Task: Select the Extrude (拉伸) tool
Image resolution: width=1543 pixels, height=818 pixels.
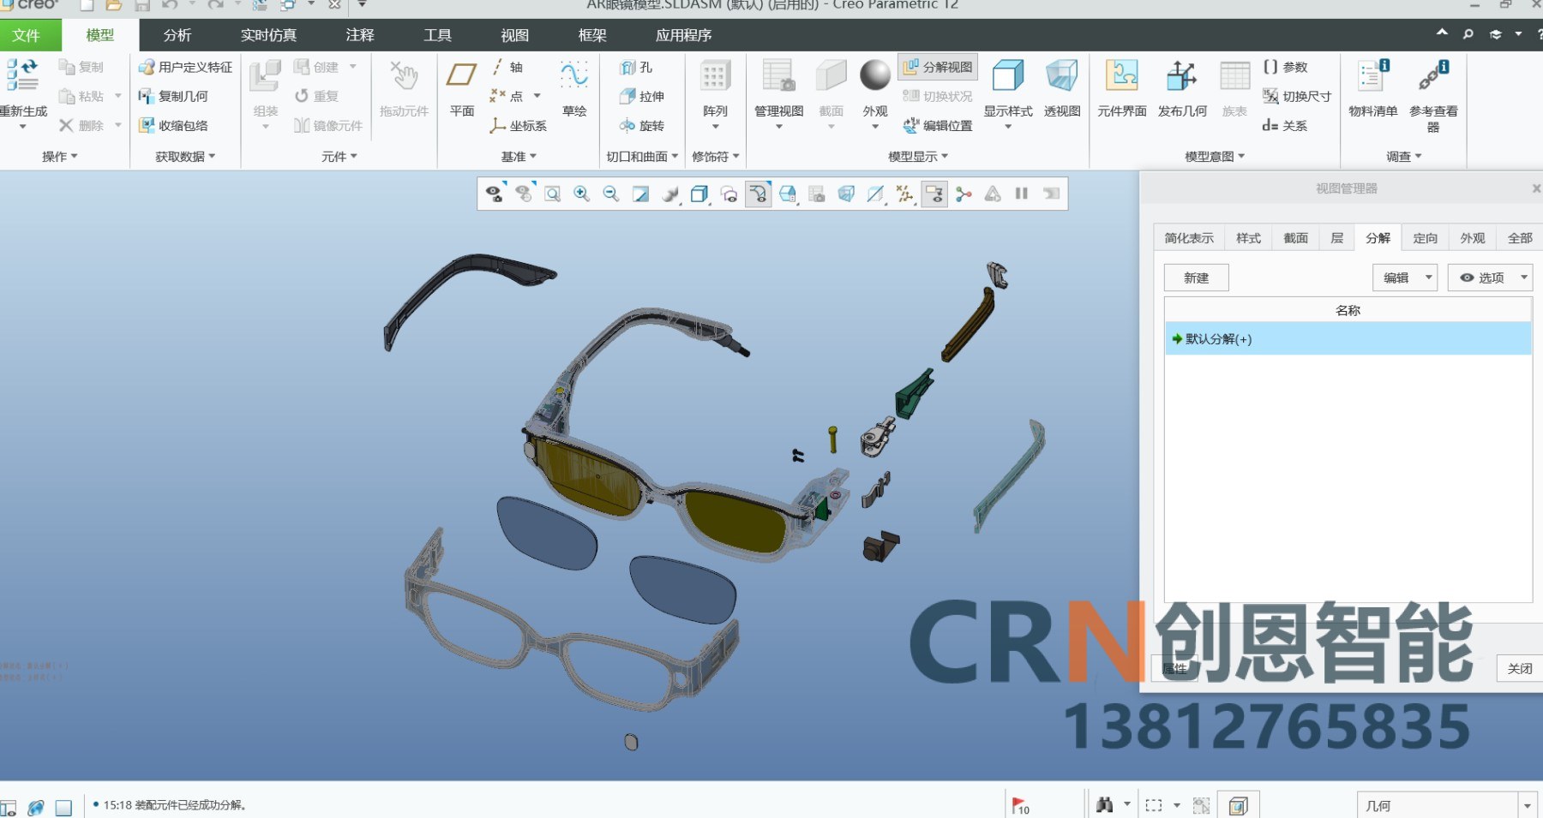Action: [642, 96]
